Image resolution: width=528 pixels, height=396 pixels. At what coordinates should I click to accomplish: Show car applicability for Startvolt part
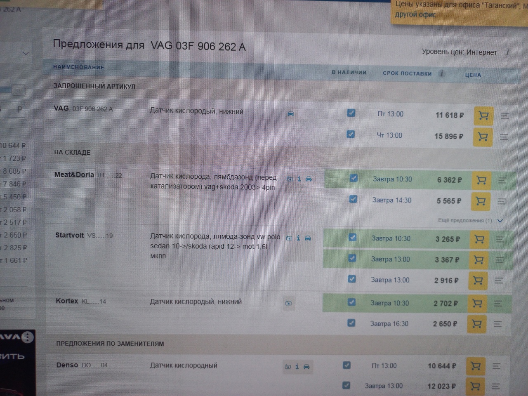coord(308,238)
